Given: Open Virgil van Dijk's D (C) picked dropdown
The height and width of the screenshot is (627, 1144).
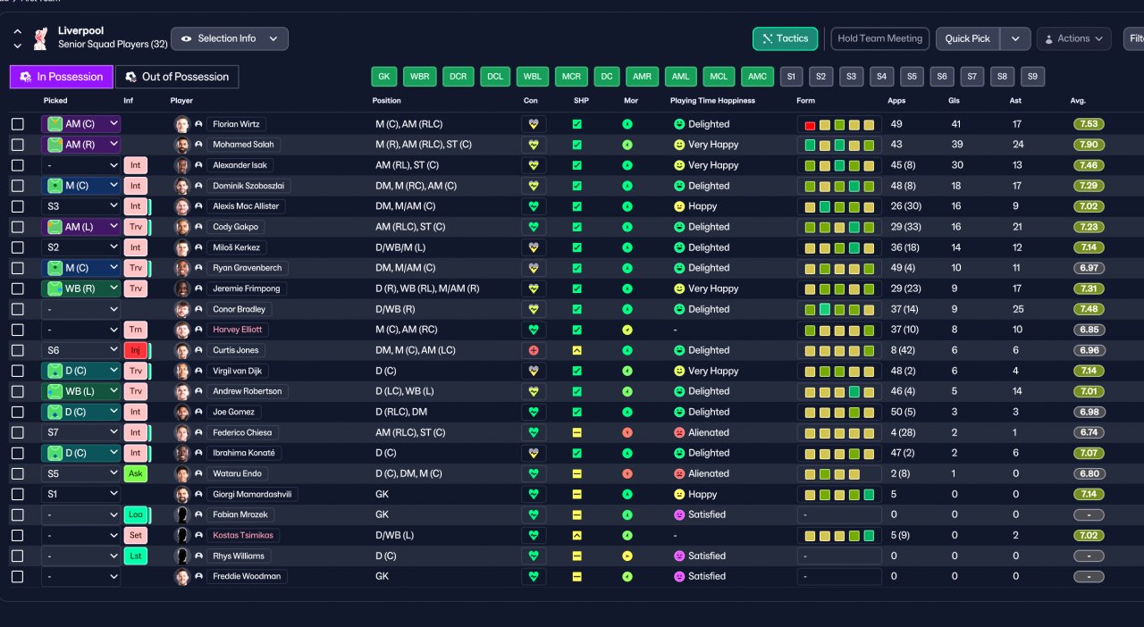Looking at the screenshot, I should pos(80,371).
